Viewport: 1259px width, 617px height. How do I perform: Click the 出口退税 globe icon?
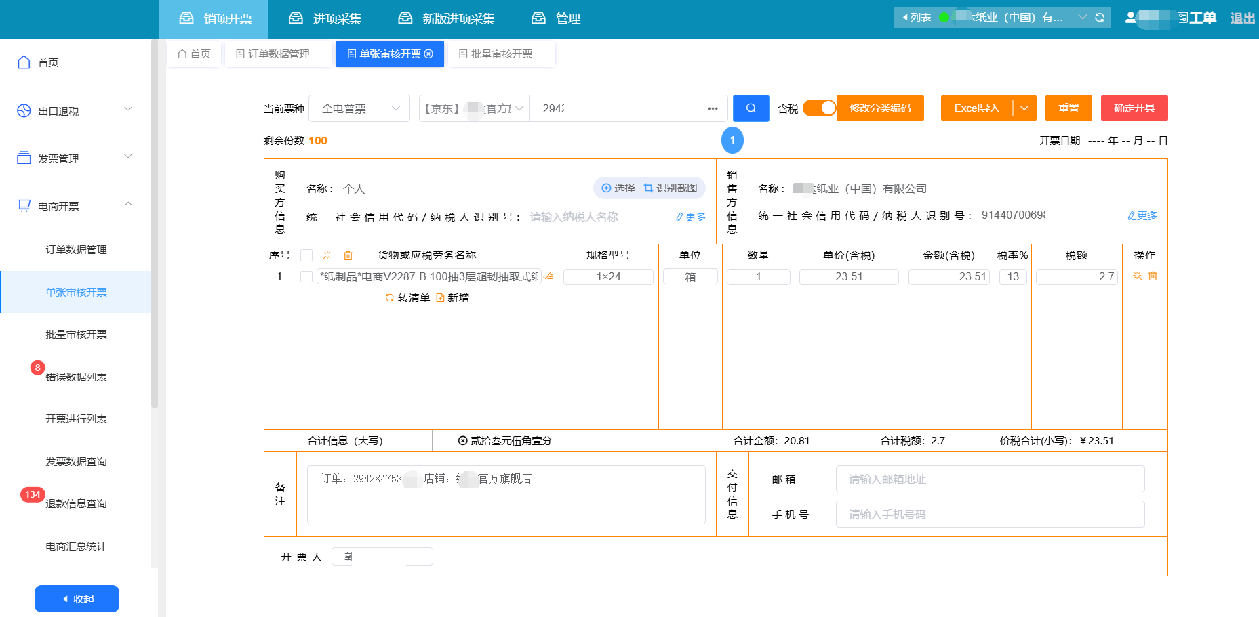pyautogui.click(x=24, y=111)
